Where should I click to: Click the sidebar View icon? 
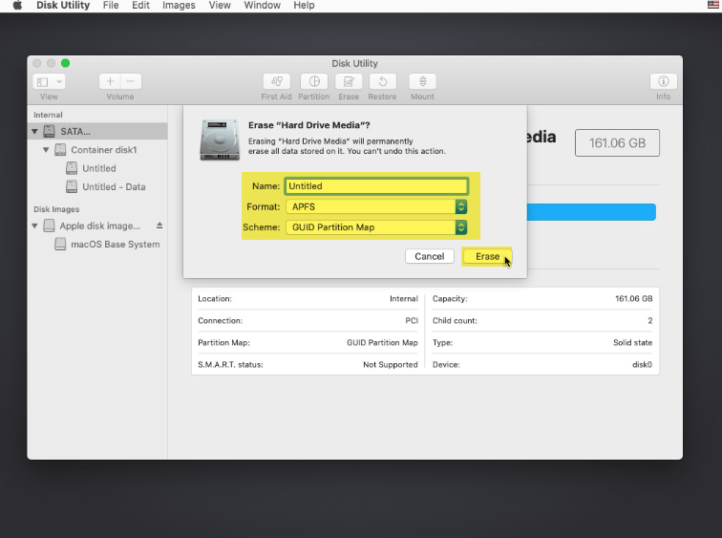[x=43, y=82]
